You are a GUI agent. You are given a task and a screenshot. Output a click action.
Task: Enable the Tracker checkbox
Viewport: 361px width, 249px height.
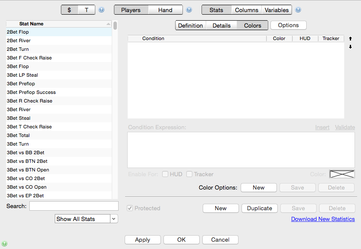click(x=189, y=174)
